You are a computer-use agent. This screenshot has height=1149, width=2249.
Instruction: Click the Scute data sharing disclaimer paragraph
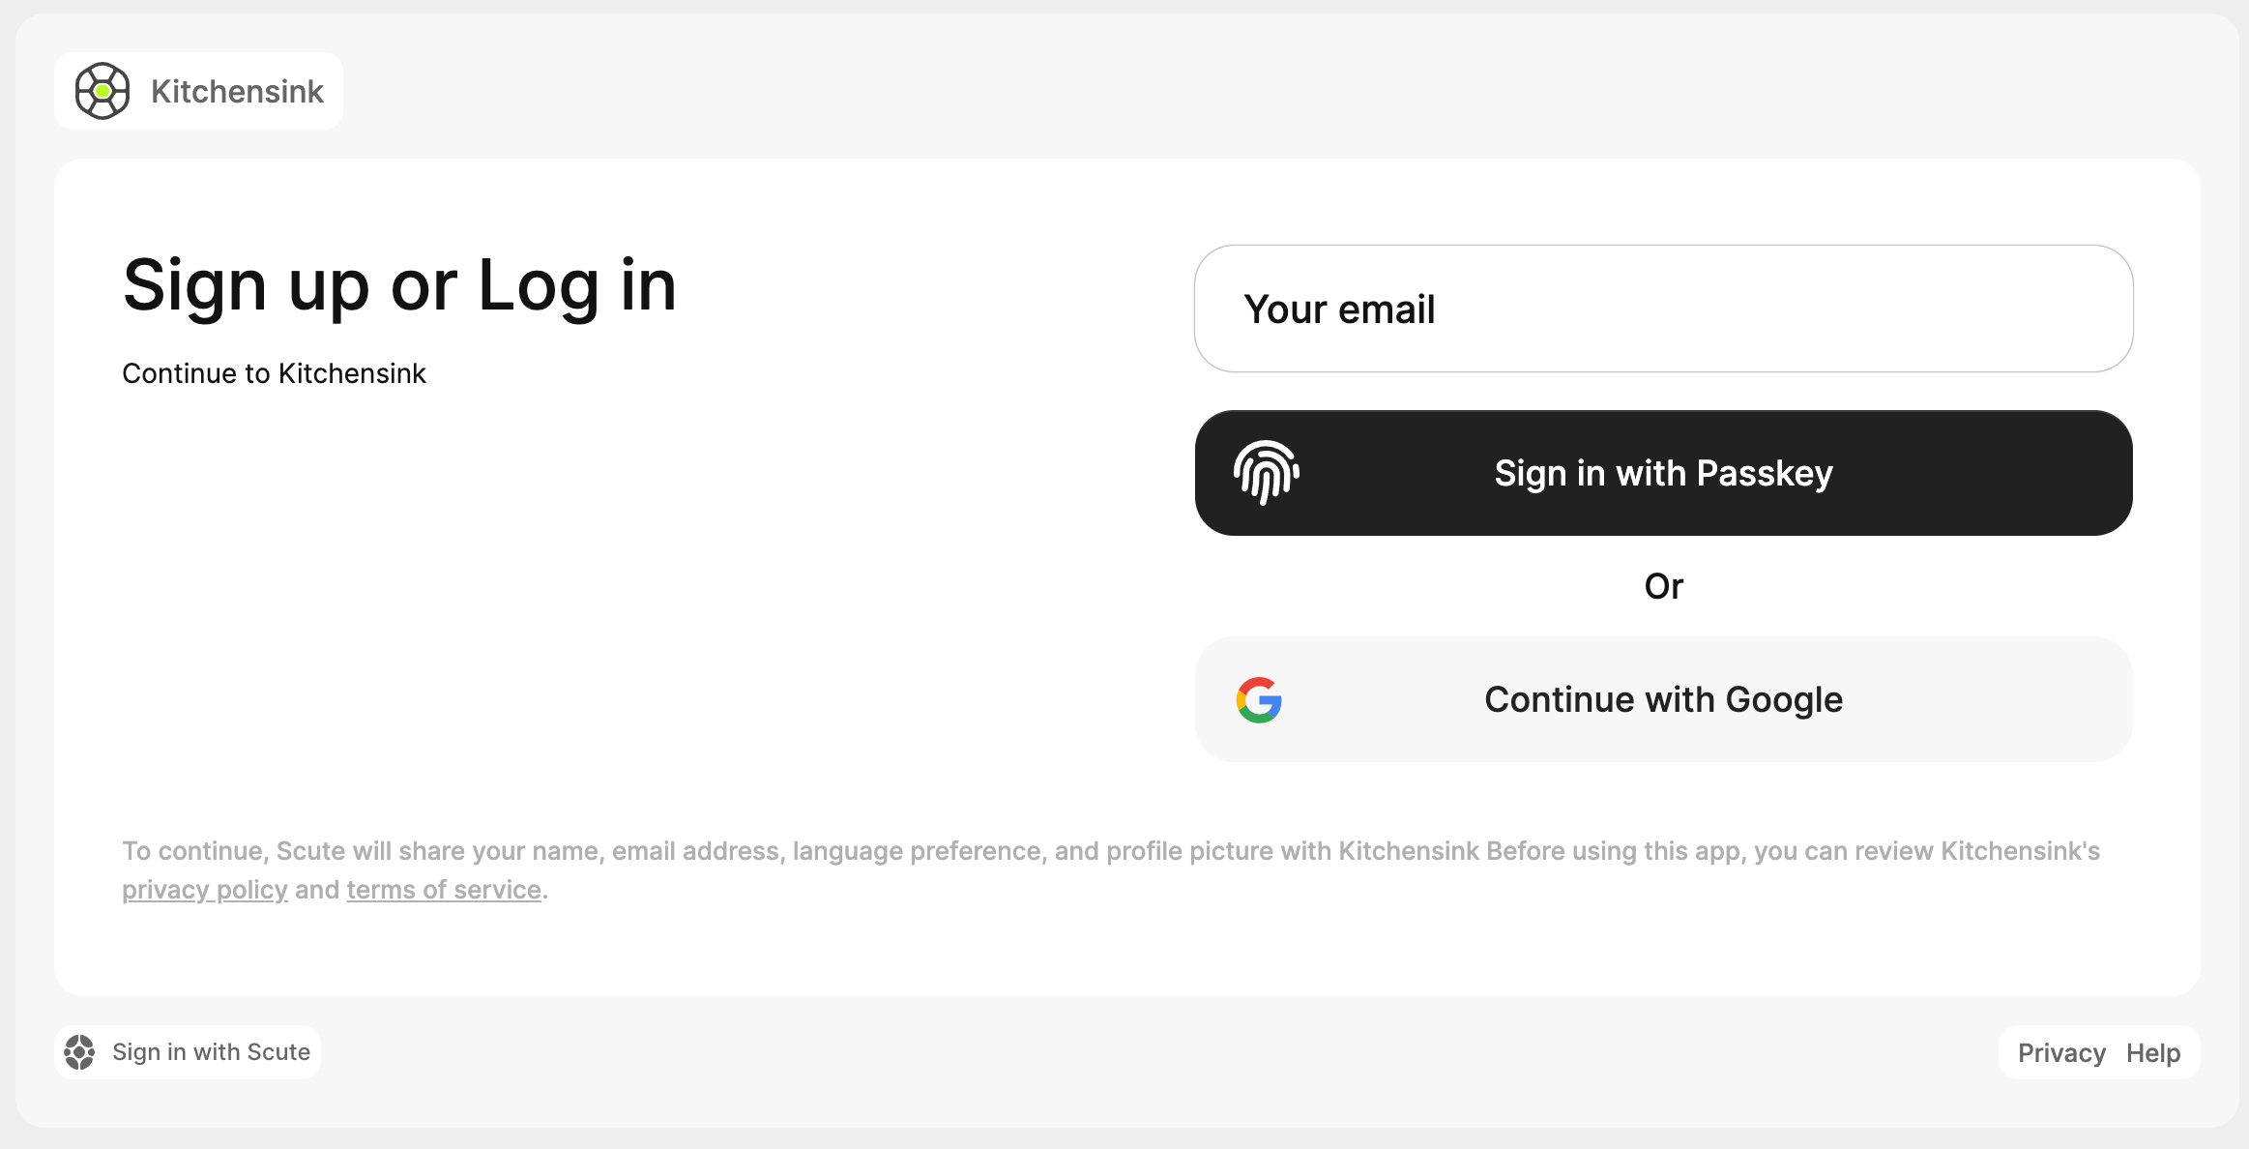click(x=1111, y=870)
